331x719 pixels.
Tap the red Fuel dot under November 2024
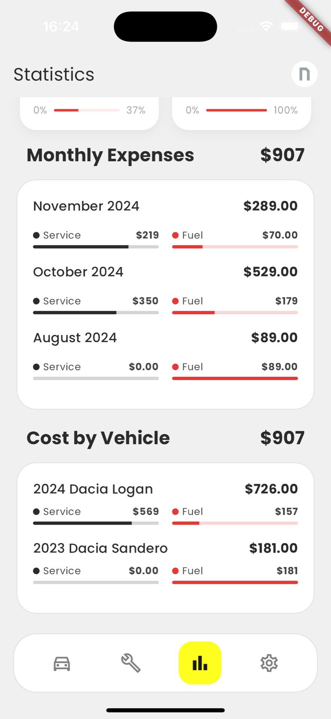pos(175,235)
